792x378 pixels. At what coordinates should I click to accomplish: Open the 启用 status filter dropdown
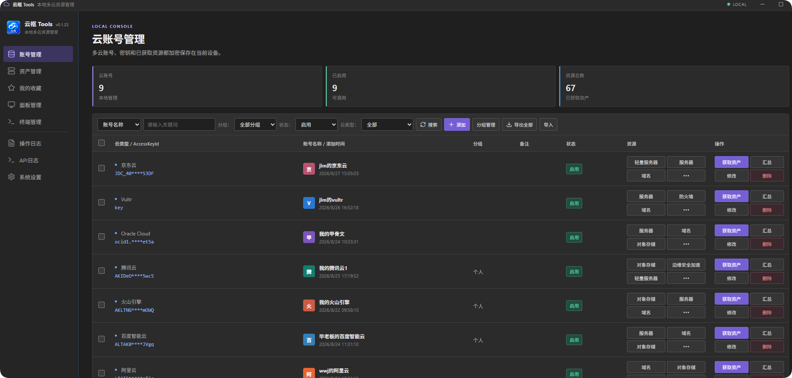pyautogui.click(x=317, y=124)
